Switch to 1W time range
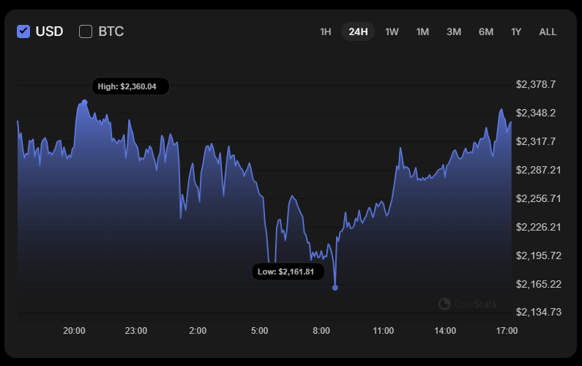 pos(392,31)
